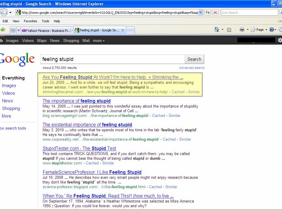The image size is (282, 211).
Task: Open Cached link for the corporeality.net result
Action: [169, 139]
